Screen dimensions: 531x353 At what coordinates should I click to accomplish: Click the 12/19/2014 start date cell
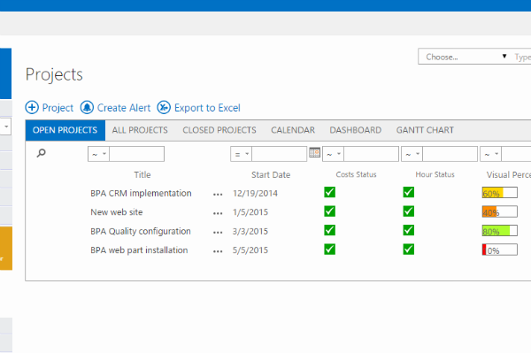pyautogui.click(x=255, y=193)
